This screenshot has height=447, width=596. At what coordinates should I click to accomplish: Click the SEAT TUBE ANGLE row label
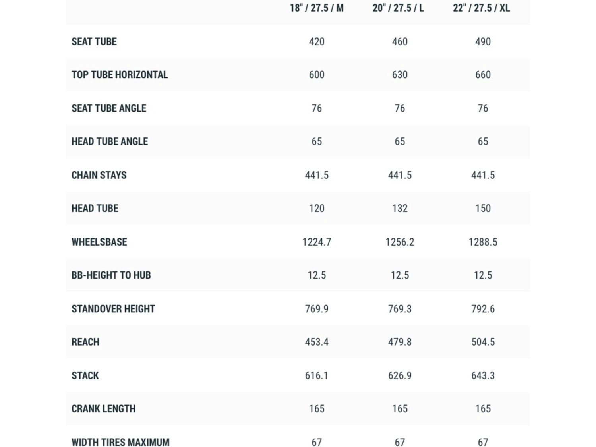109,108
